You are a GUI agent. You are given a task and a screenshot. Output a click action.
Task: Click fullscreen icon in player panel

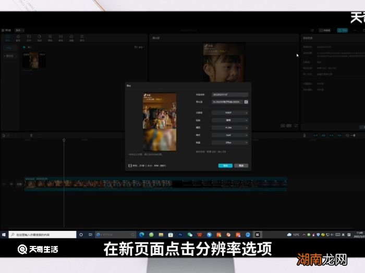tap(296, 126)
